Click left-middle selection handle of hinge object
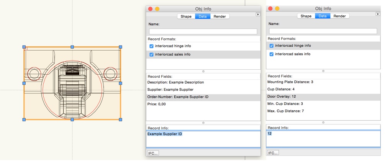 (x=24, y=83)
